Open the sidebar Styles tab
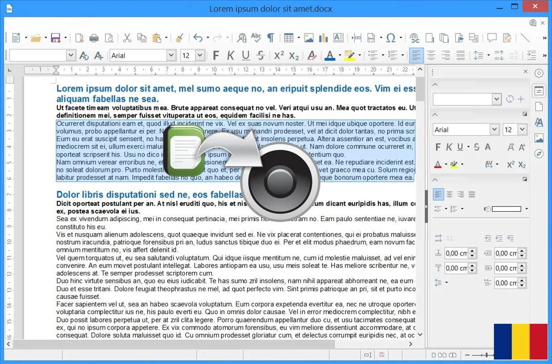Screen dimensions: 552x364 click(539, 122)
